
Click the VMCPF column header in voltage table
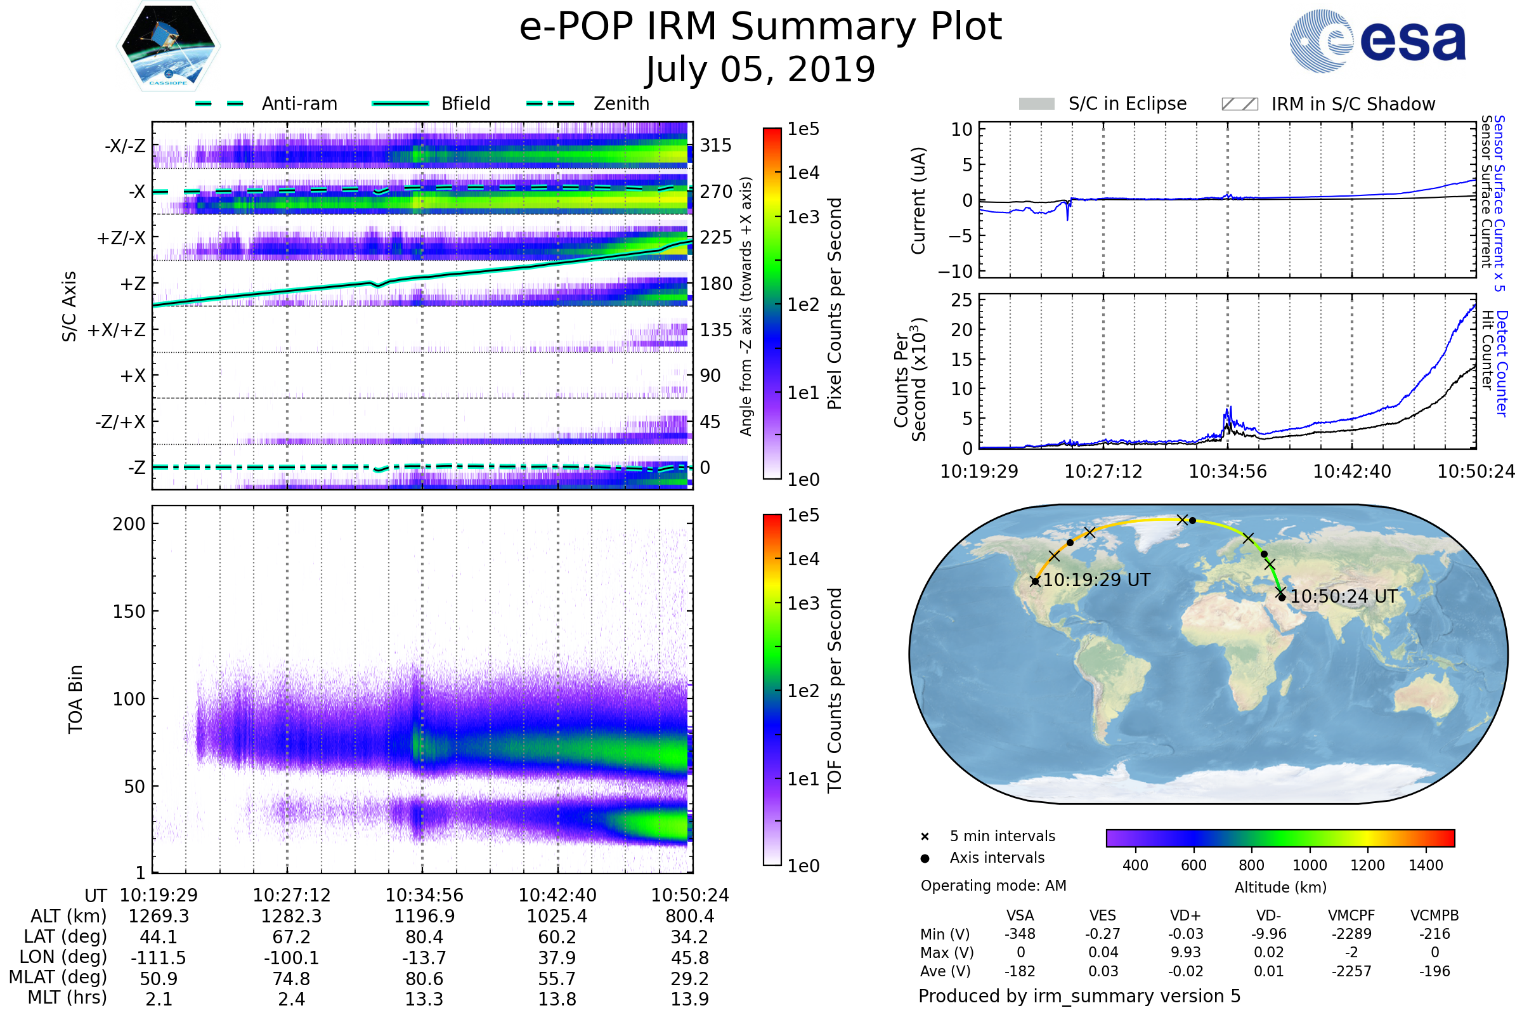coord(1351,915)
